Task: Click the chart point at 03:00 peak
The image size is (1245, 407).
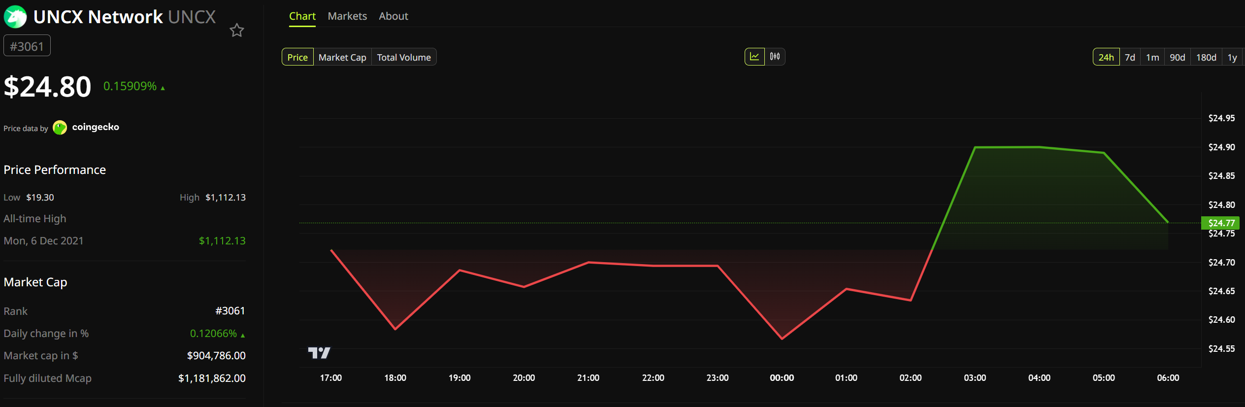Action: 975,147
